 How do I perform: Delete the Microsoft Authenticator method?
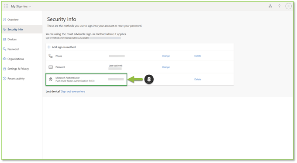click(197, 80)
